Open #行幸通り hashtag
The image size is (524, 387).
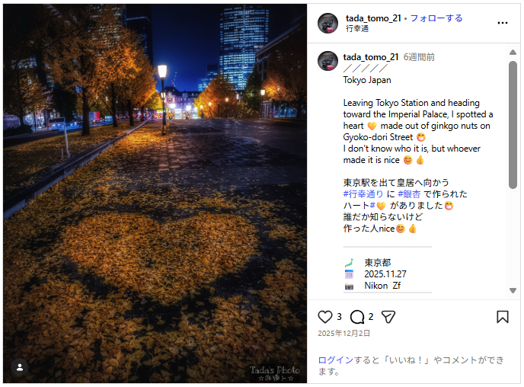coord(363,194)
